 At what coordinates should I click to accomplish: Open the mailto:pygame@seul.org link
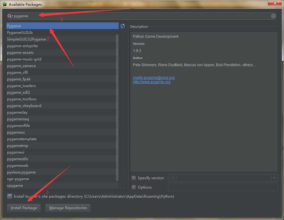[154, 78]
